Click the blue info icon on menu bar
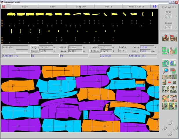The height and width of the screenshot is (139, 179). 155,6
